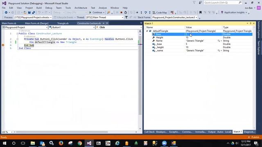Collapse the Constructor_Lecture class outline

tap(17, 33)
